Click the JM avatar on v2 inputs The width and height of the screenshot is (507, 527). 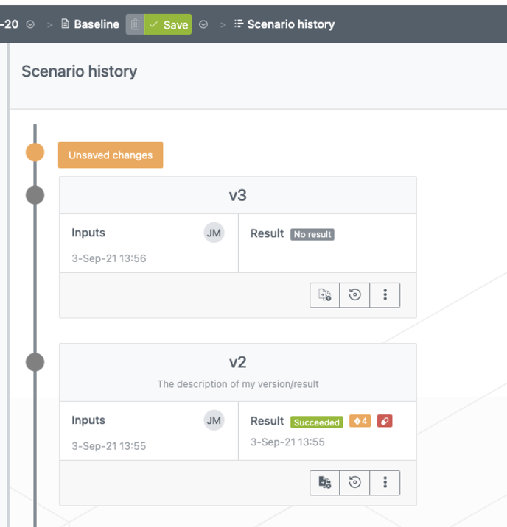tap(214, 420)
